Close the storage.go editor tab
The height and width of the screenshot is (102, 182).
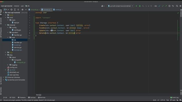[51, 10]
